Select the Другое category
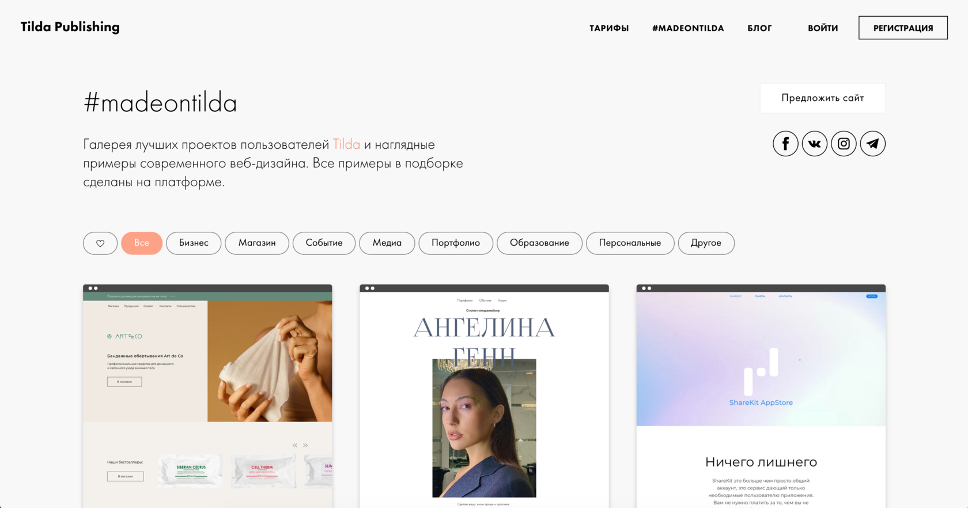The height and width of the screenshot is (508, 968). [706, 243]
